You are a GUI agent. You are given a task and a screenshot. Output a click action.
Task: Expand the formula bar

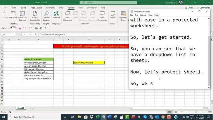[211, 34]
